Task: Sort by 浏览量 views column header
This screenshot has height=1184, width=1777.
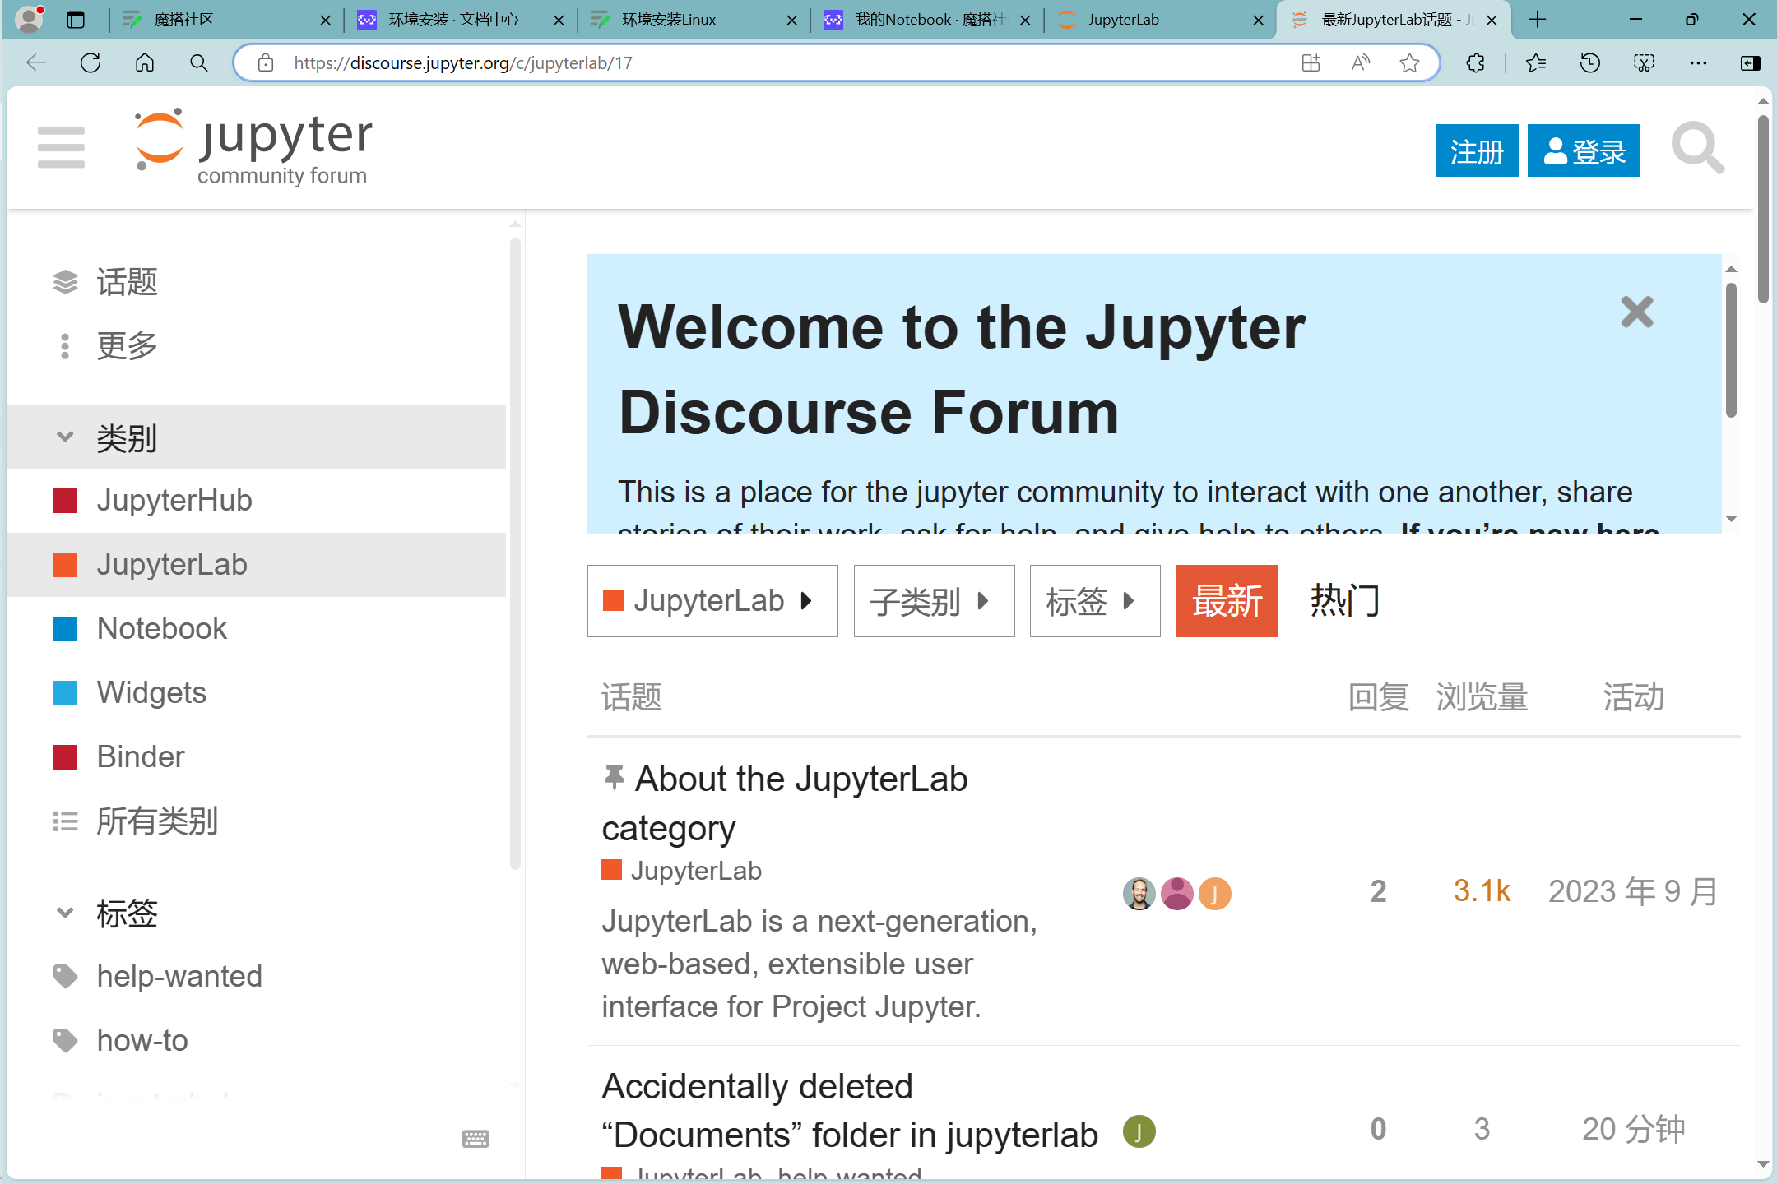Action: tap(1482, 697)
